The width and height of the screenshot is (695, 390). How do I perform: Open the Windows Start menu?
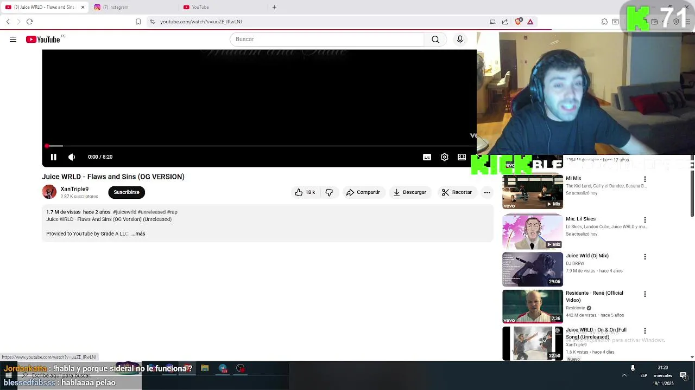click(9, 375)
